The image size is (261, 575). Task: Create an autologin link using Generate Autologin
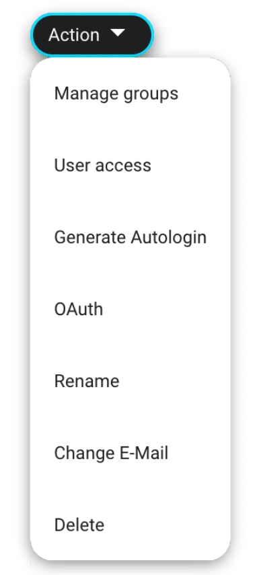pos(130,237)
